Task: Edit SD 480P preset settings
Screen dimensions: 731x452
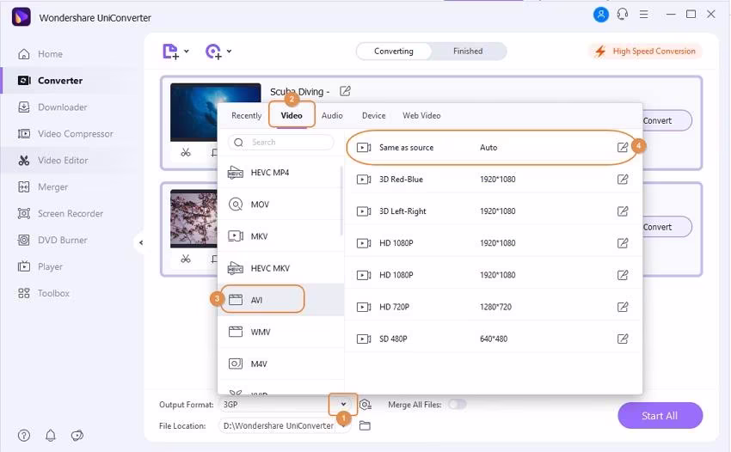Action: [623, 339]
